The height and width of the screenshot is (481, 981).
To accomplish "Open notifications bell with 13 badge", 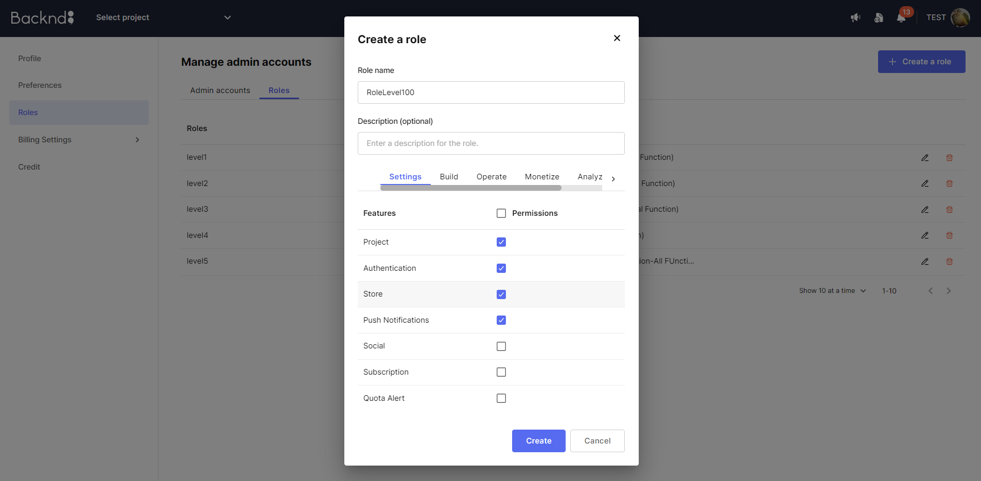I will click(x=901, y=17).
